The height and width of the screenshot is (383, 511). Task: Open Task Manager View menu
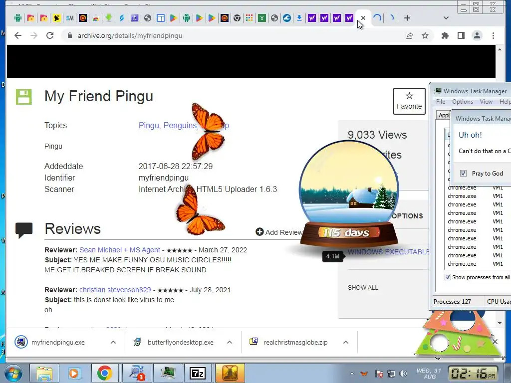click(486, 102)
